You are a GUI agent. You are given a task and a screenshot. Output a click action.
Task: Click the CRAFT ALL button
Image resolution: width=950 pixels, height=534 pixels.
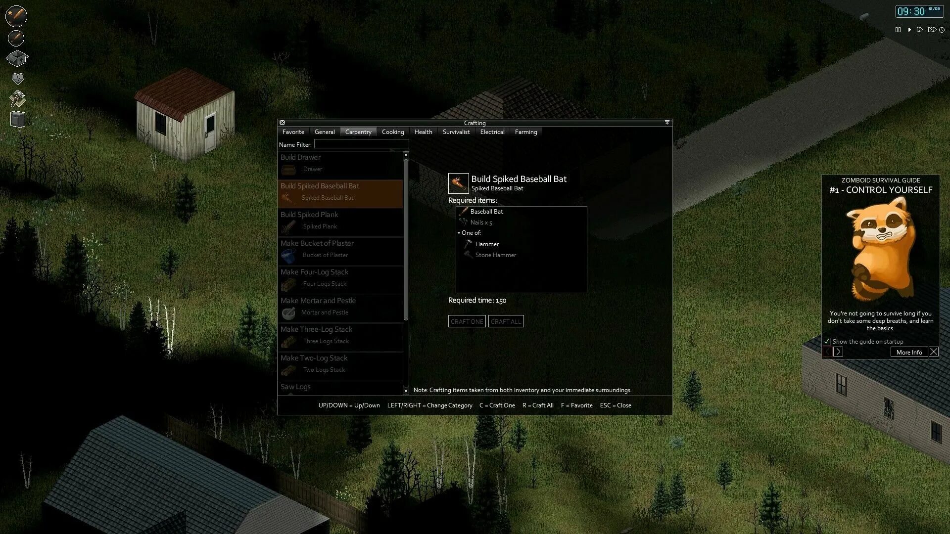click(x=506, y=321)
